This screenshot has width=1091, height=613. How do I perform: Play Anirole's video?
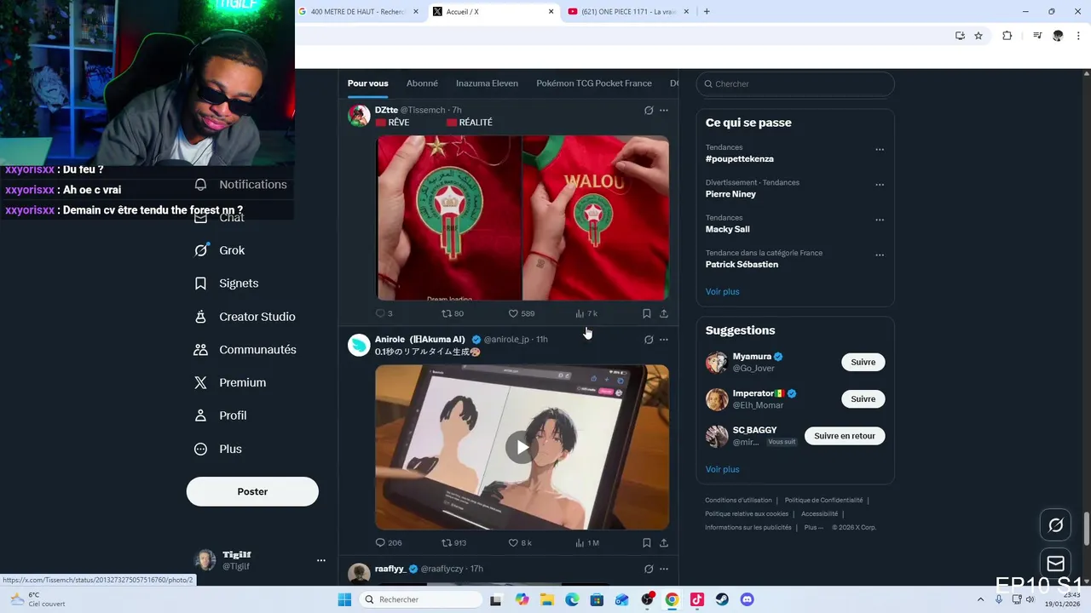coord(522,447)
